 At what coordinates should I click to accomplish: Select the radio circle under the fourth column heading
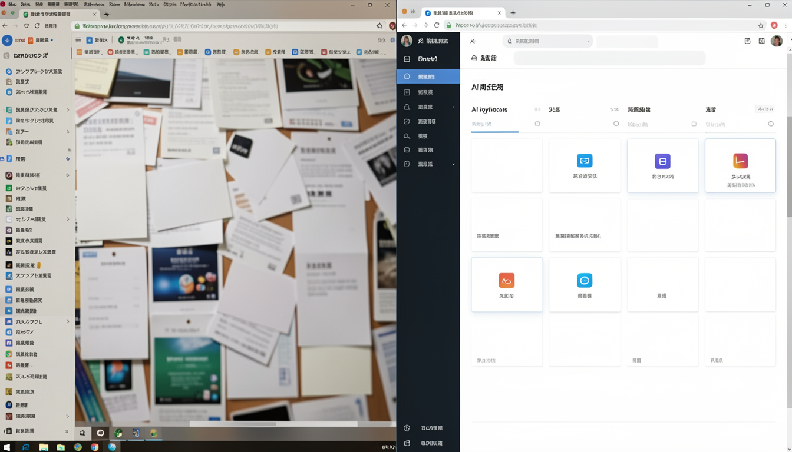click(x=771, y=124)
